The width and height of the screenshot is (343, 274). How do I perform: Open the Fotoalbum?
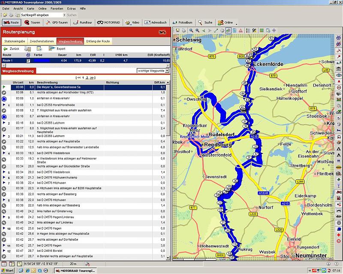click(x=183, y=22)
